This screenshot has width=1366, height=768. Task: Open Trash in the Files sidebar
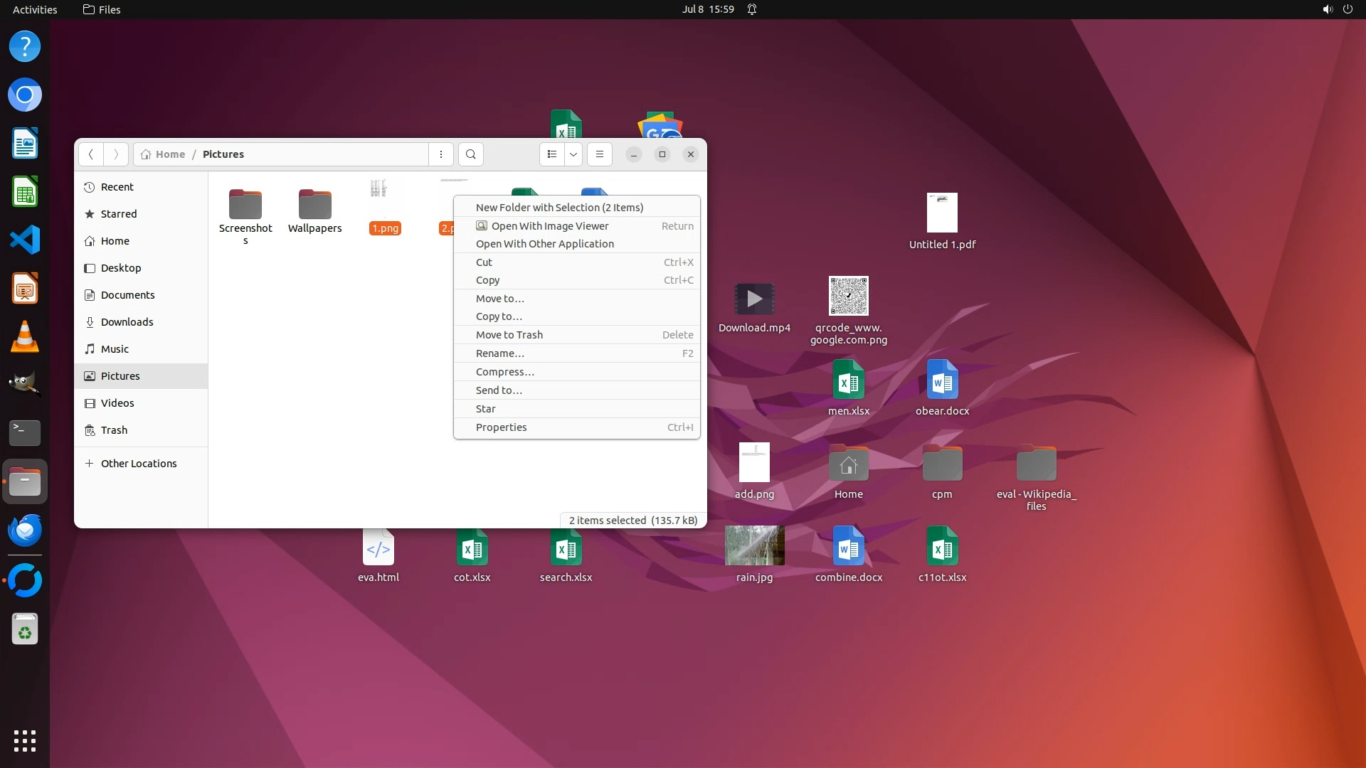pyautogui.click(x=114, y=430)
